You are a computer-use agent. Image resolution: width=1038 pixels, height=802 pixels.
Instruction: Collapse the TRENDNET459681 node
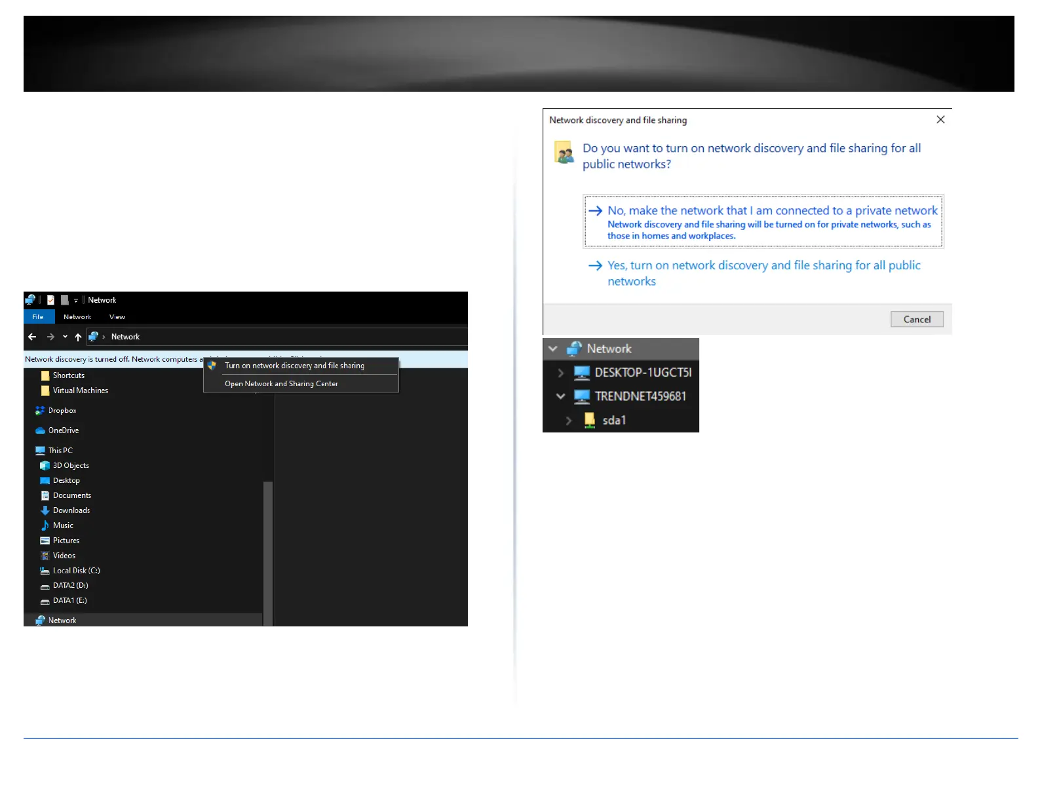(560, 396)
